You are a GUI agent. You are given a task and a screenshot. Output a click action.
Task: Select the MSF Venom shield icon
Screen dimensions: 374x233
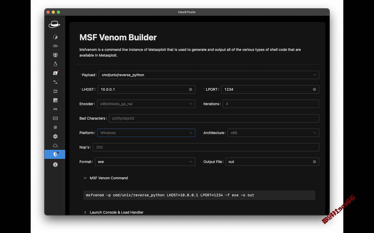(x=55, y=154)
